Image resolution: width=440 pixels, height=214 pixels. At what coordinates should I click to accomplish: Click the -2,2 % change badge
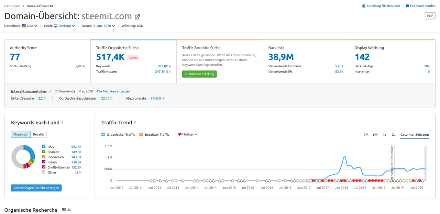133,58
